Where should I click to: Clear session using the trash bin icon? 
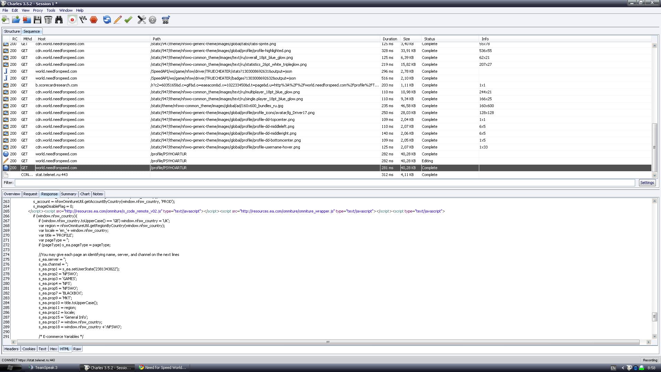pos(48,20)
